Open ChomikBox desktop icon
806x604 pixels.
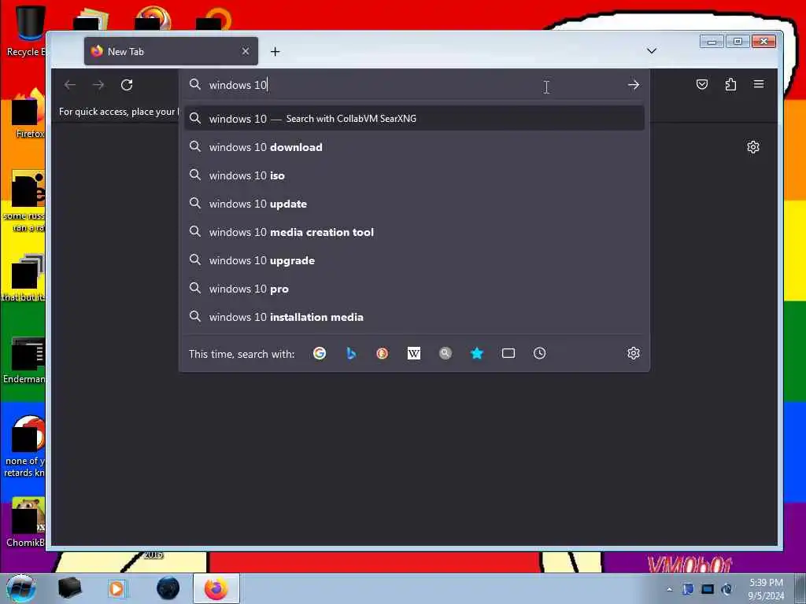tap(24, 522)
